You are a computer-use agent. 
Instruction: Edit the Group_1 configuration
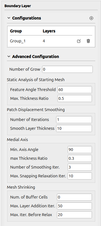pos(79,41)
